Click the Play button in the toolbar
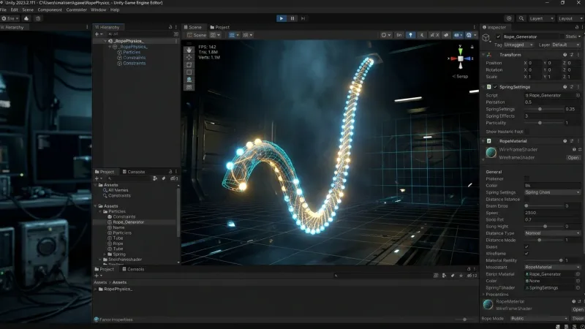Screen dimensions: 585x329 (x=282, y=18)
